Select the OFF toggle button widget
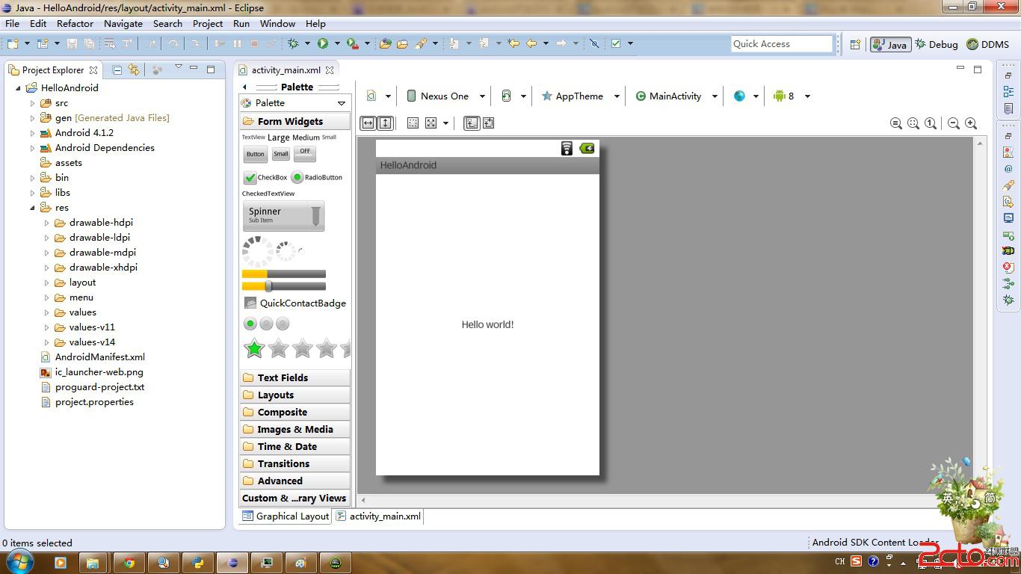 305,153
